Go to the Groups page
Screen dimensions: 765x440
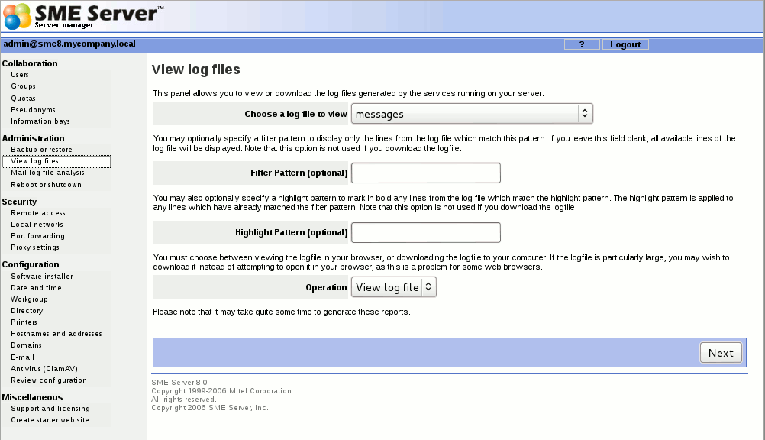[x=23, y=86]
